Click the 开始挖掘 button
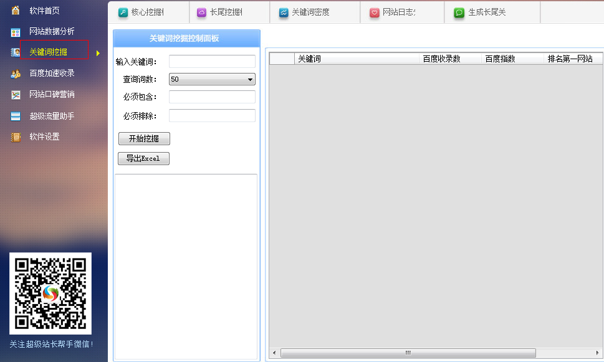604x362 pixels. pyautogui.click(x=144, y=139)
